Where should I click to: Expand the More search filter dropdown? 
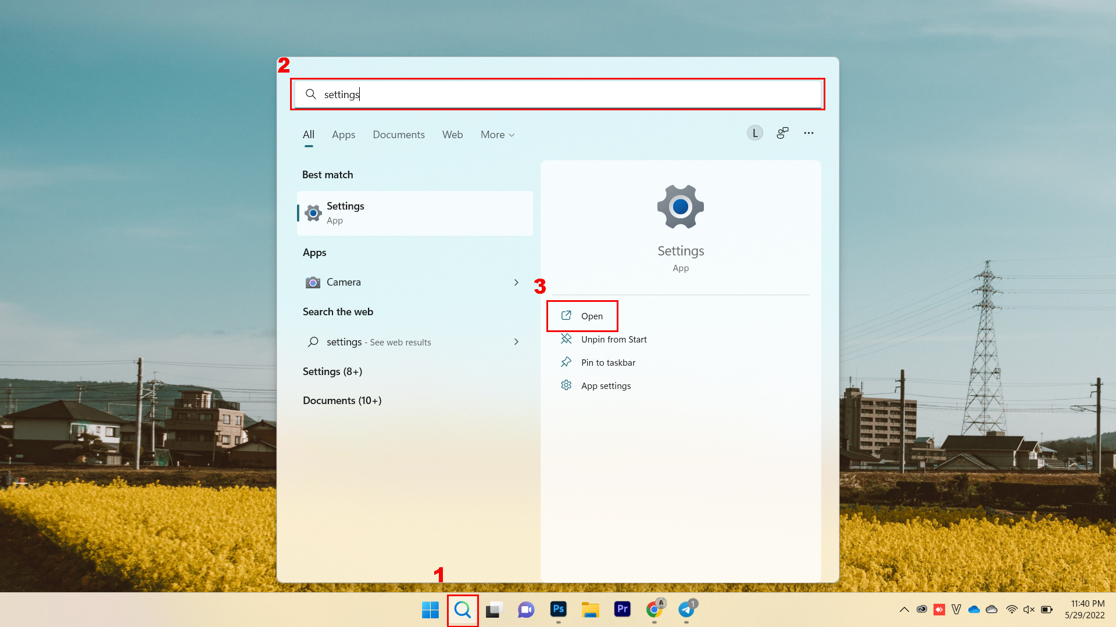click(497, 134)
